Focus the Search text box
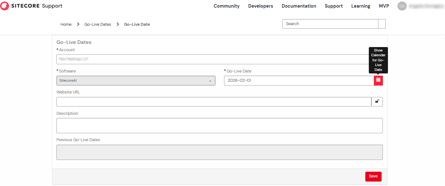The width and height of the screenshot is (445, 186). 330,24
